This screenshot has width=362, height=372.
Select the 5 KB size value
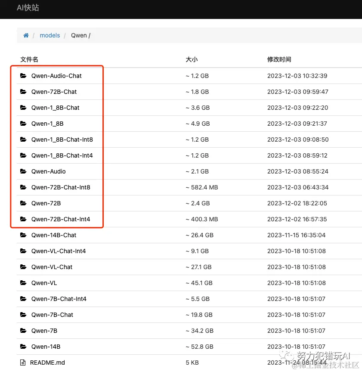[192, 363]
